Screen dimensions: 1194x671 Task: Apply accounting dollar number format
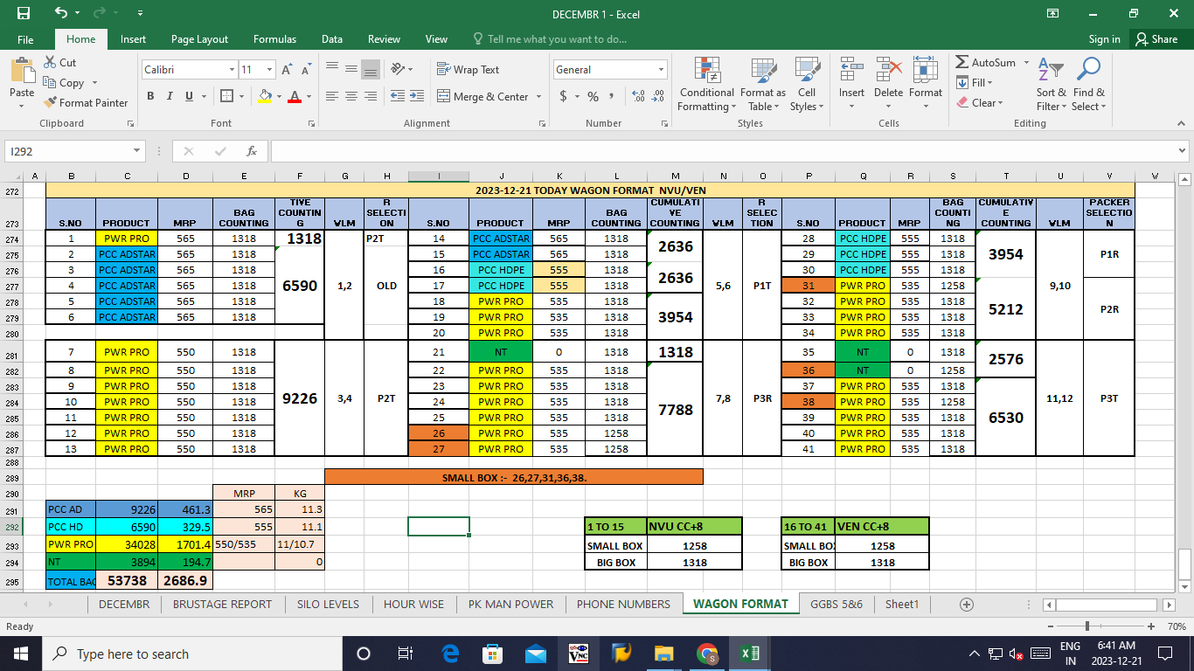pyautogui.click(x=564, y=96)
